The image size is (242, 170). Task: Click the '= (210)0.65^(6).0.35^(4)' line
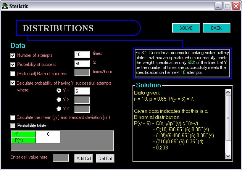point(178,141)
